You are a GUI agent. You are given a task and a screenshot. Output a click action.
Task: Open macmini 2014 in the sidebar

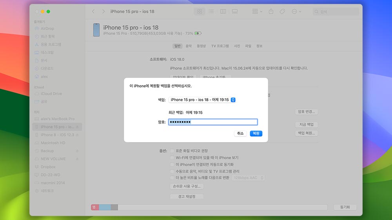click(53, 182)
